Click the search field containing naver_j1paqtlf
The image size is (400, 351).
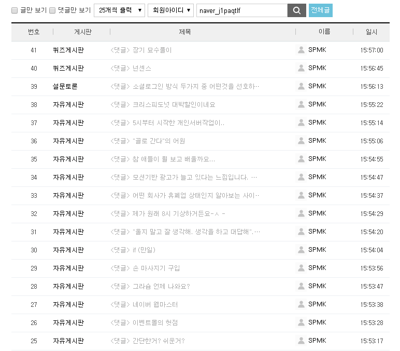pyautogui.click(x=242, y=10)
